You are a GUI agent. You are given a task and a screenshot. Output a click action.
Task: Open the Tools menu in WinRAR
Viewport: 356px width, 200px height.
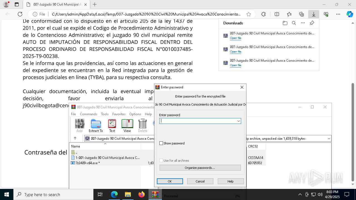pos(105,114)
